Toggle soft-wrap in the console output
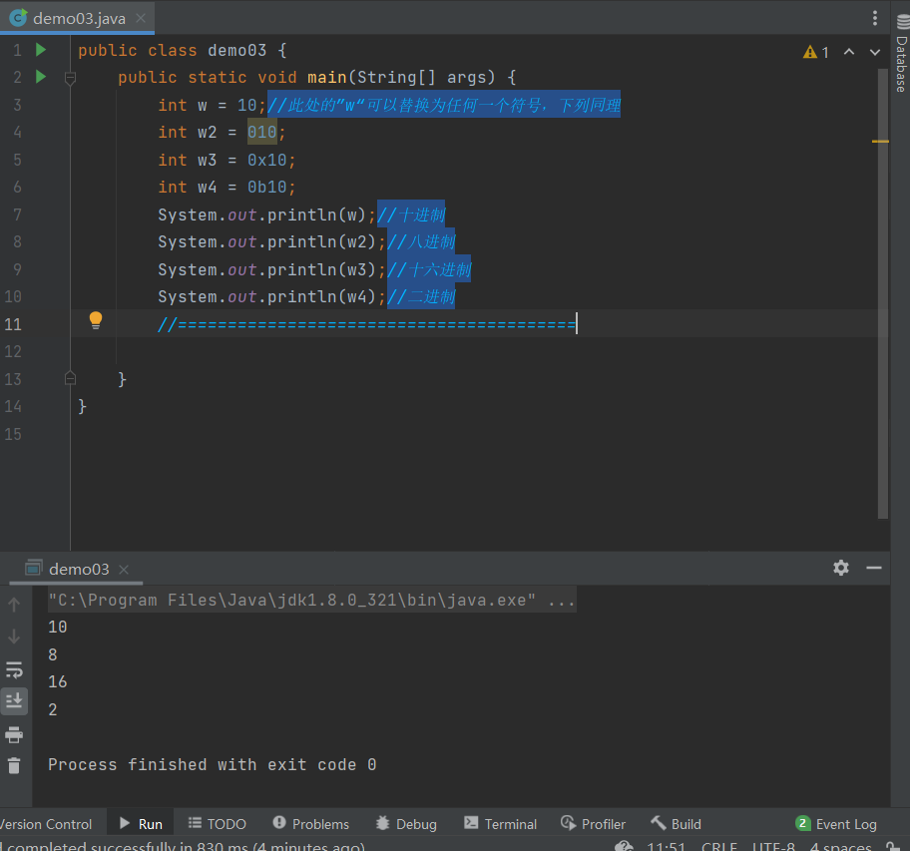 [14, 669]
